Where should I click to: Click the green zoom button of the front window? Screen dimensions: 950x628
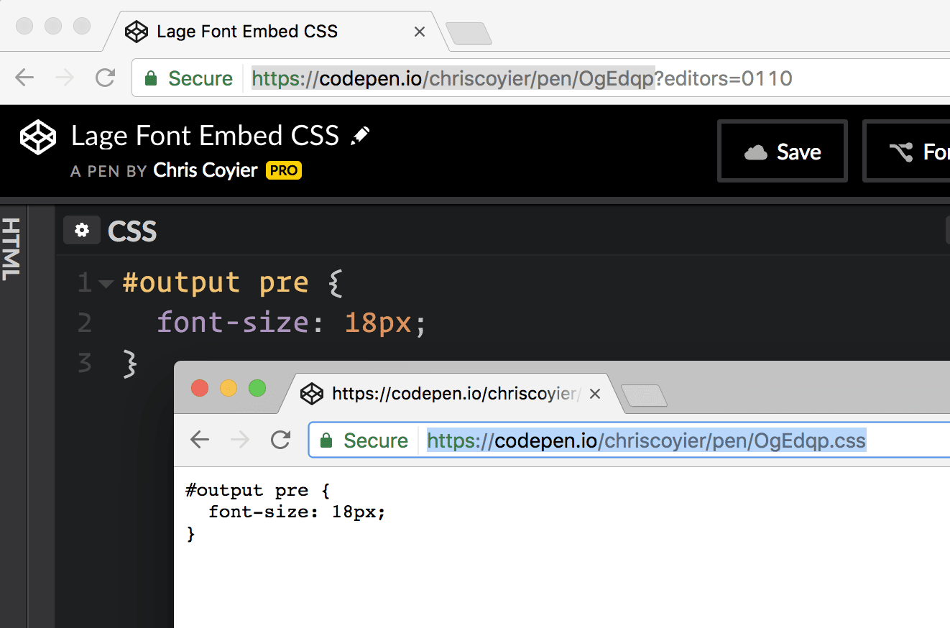(x=257, y=389)
